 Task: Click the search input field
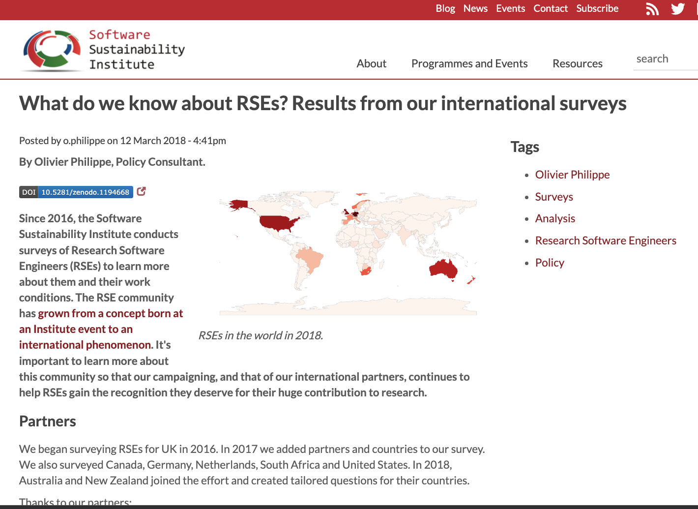pyautogui.click(x=666, y=59)
